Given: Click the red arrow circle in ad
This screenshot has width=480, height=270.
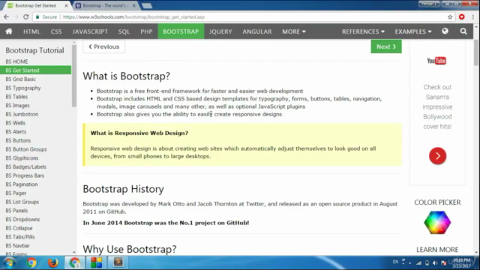Looking at the screenshot, I should point(437,156).
